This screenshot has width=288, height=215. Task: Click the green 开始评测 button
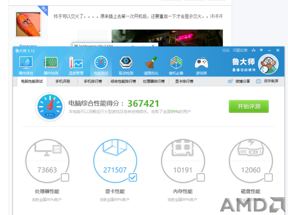pyautogui.click(x=249, y=106)
